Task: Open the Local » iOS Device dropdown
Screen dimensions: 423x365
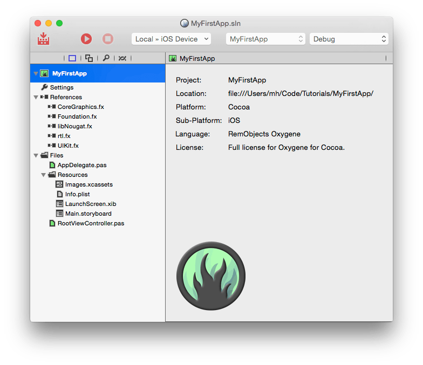Action: click(172, 39)
